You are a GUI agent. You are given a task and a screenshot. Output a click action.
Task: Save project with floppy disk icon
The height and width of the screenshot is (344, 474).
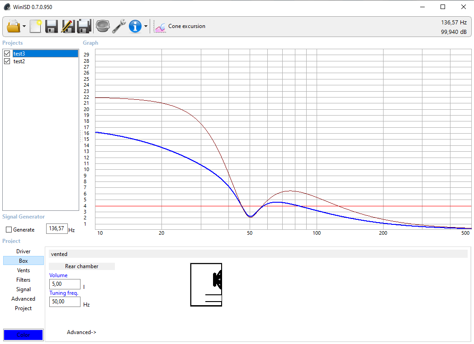pos(52,26)
